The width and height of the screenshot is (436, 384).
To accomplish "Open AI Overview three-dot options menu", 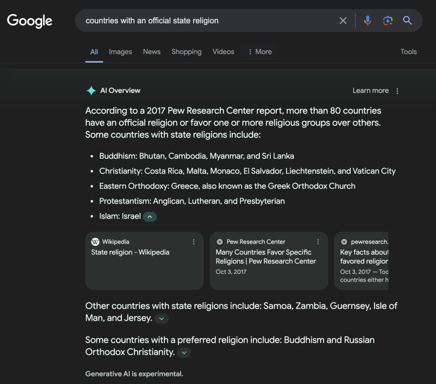I will coord(397,91).
